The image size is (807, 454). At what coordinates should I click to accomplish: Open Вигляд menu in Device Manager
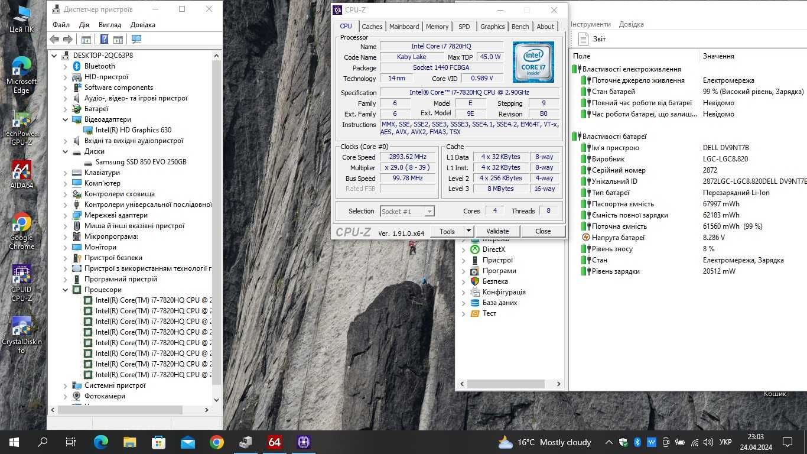coord(110,25)
